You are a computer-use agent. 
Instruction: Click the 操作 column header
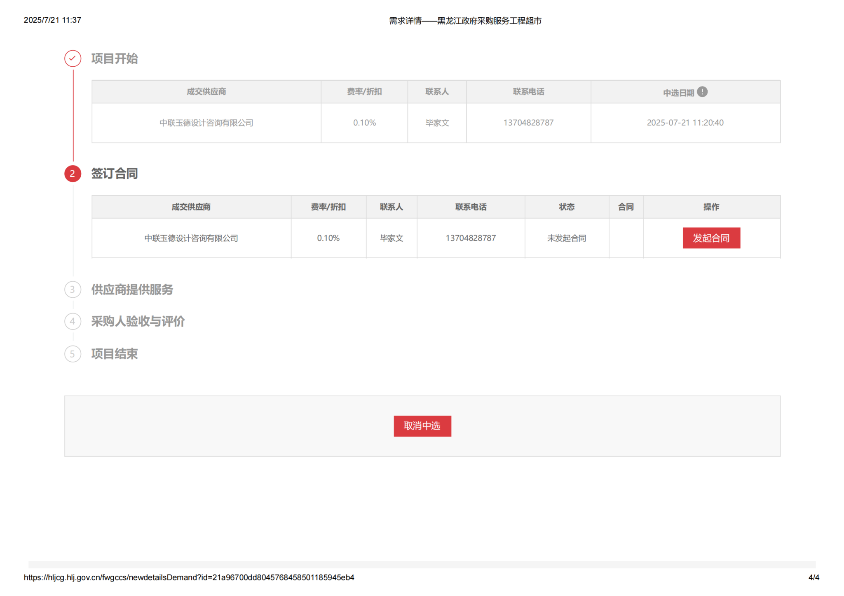pos(711,207)
